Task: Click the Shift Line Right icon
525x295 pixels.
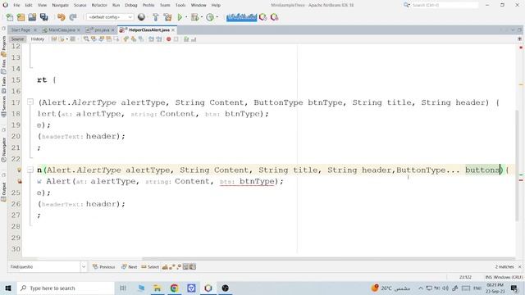Action: 158,39
